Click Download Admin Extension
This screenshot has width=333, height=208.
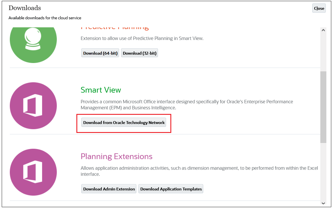coord(109,189)
